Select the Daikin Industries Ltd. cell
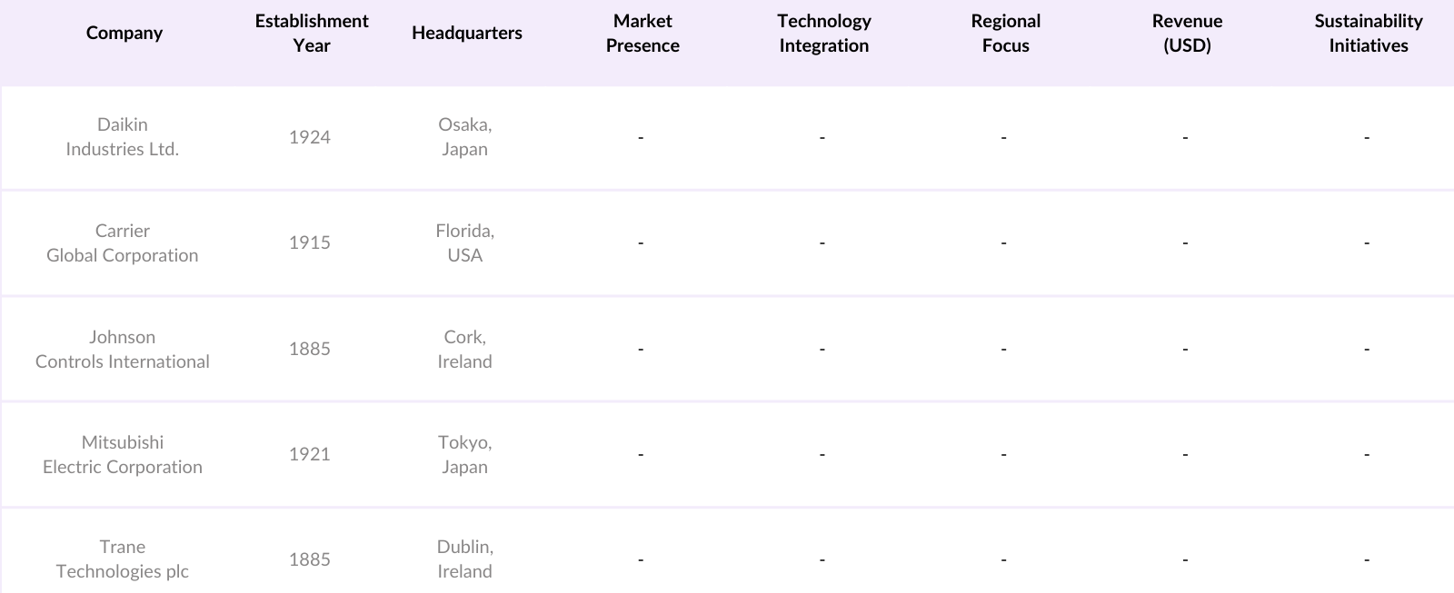This screenshot has height=593, width=1454. (123, 137)
